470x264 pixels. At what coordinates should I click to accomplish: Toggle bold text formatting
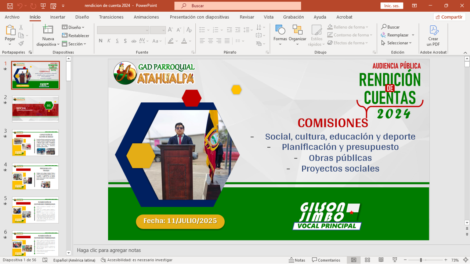(x=101, y=41)
